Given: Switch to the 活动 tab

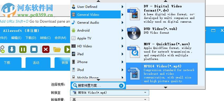Looking at the screenshot, I should coord(38,63).
